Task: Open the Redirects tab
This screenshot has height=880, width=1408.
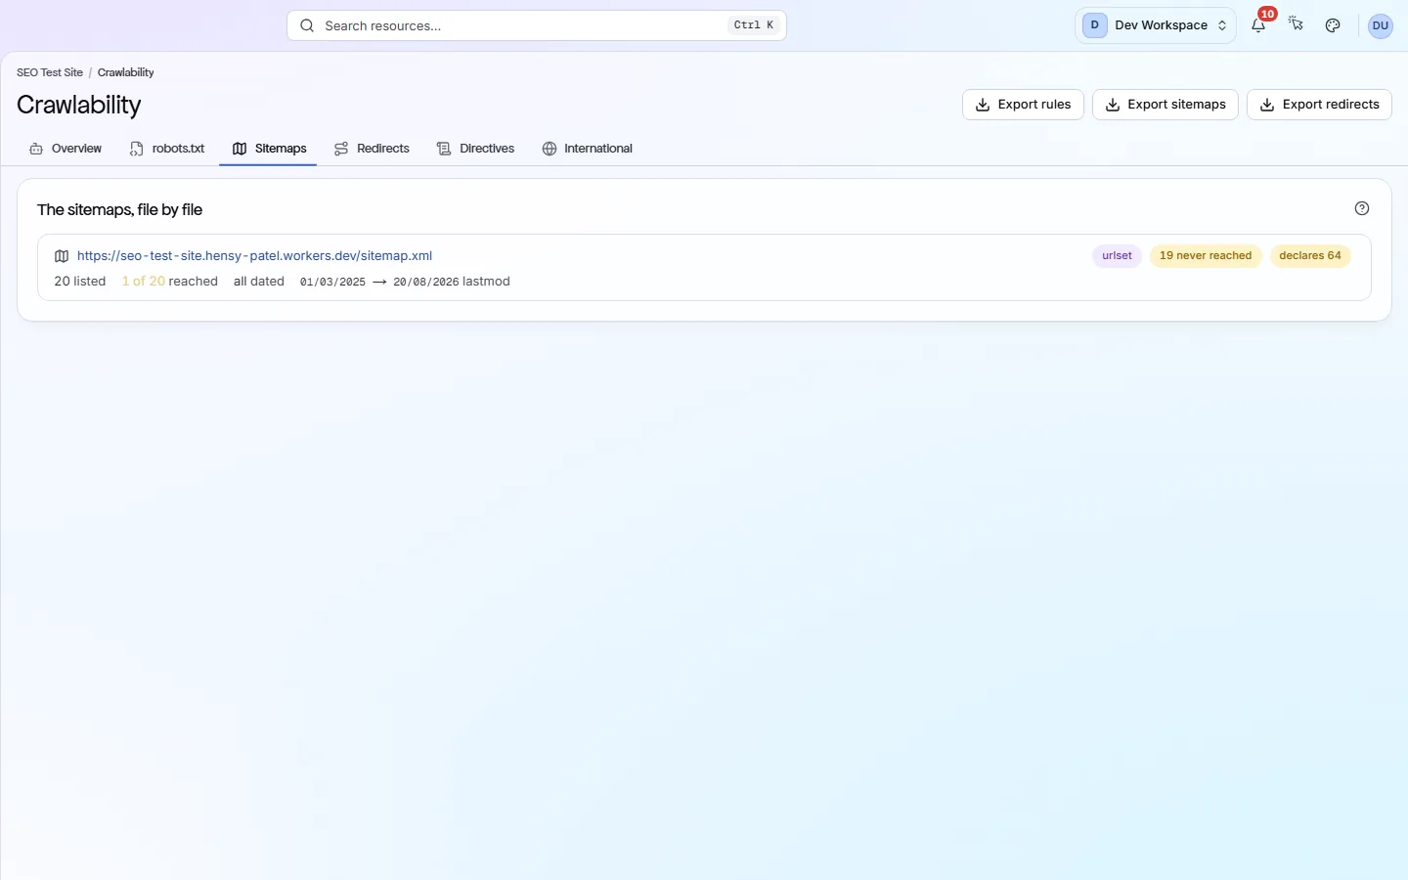Action: [372, 149]
